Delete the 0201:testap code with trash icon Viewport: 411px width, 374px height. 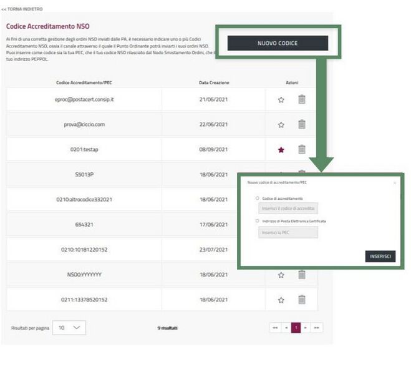[x=301, y=149]
